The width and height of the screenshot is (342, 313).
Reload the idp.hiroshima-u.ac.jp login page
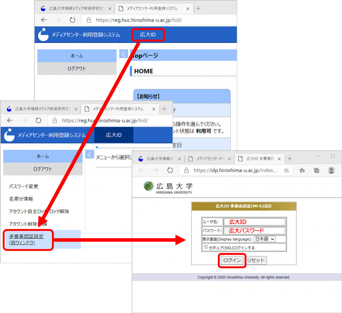coord(170,170)
